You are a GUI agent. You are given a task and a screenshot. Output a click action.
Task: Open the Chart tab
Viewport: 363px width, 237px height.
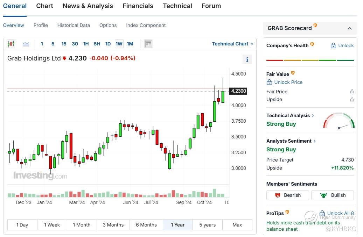click(x=44, y=6)
